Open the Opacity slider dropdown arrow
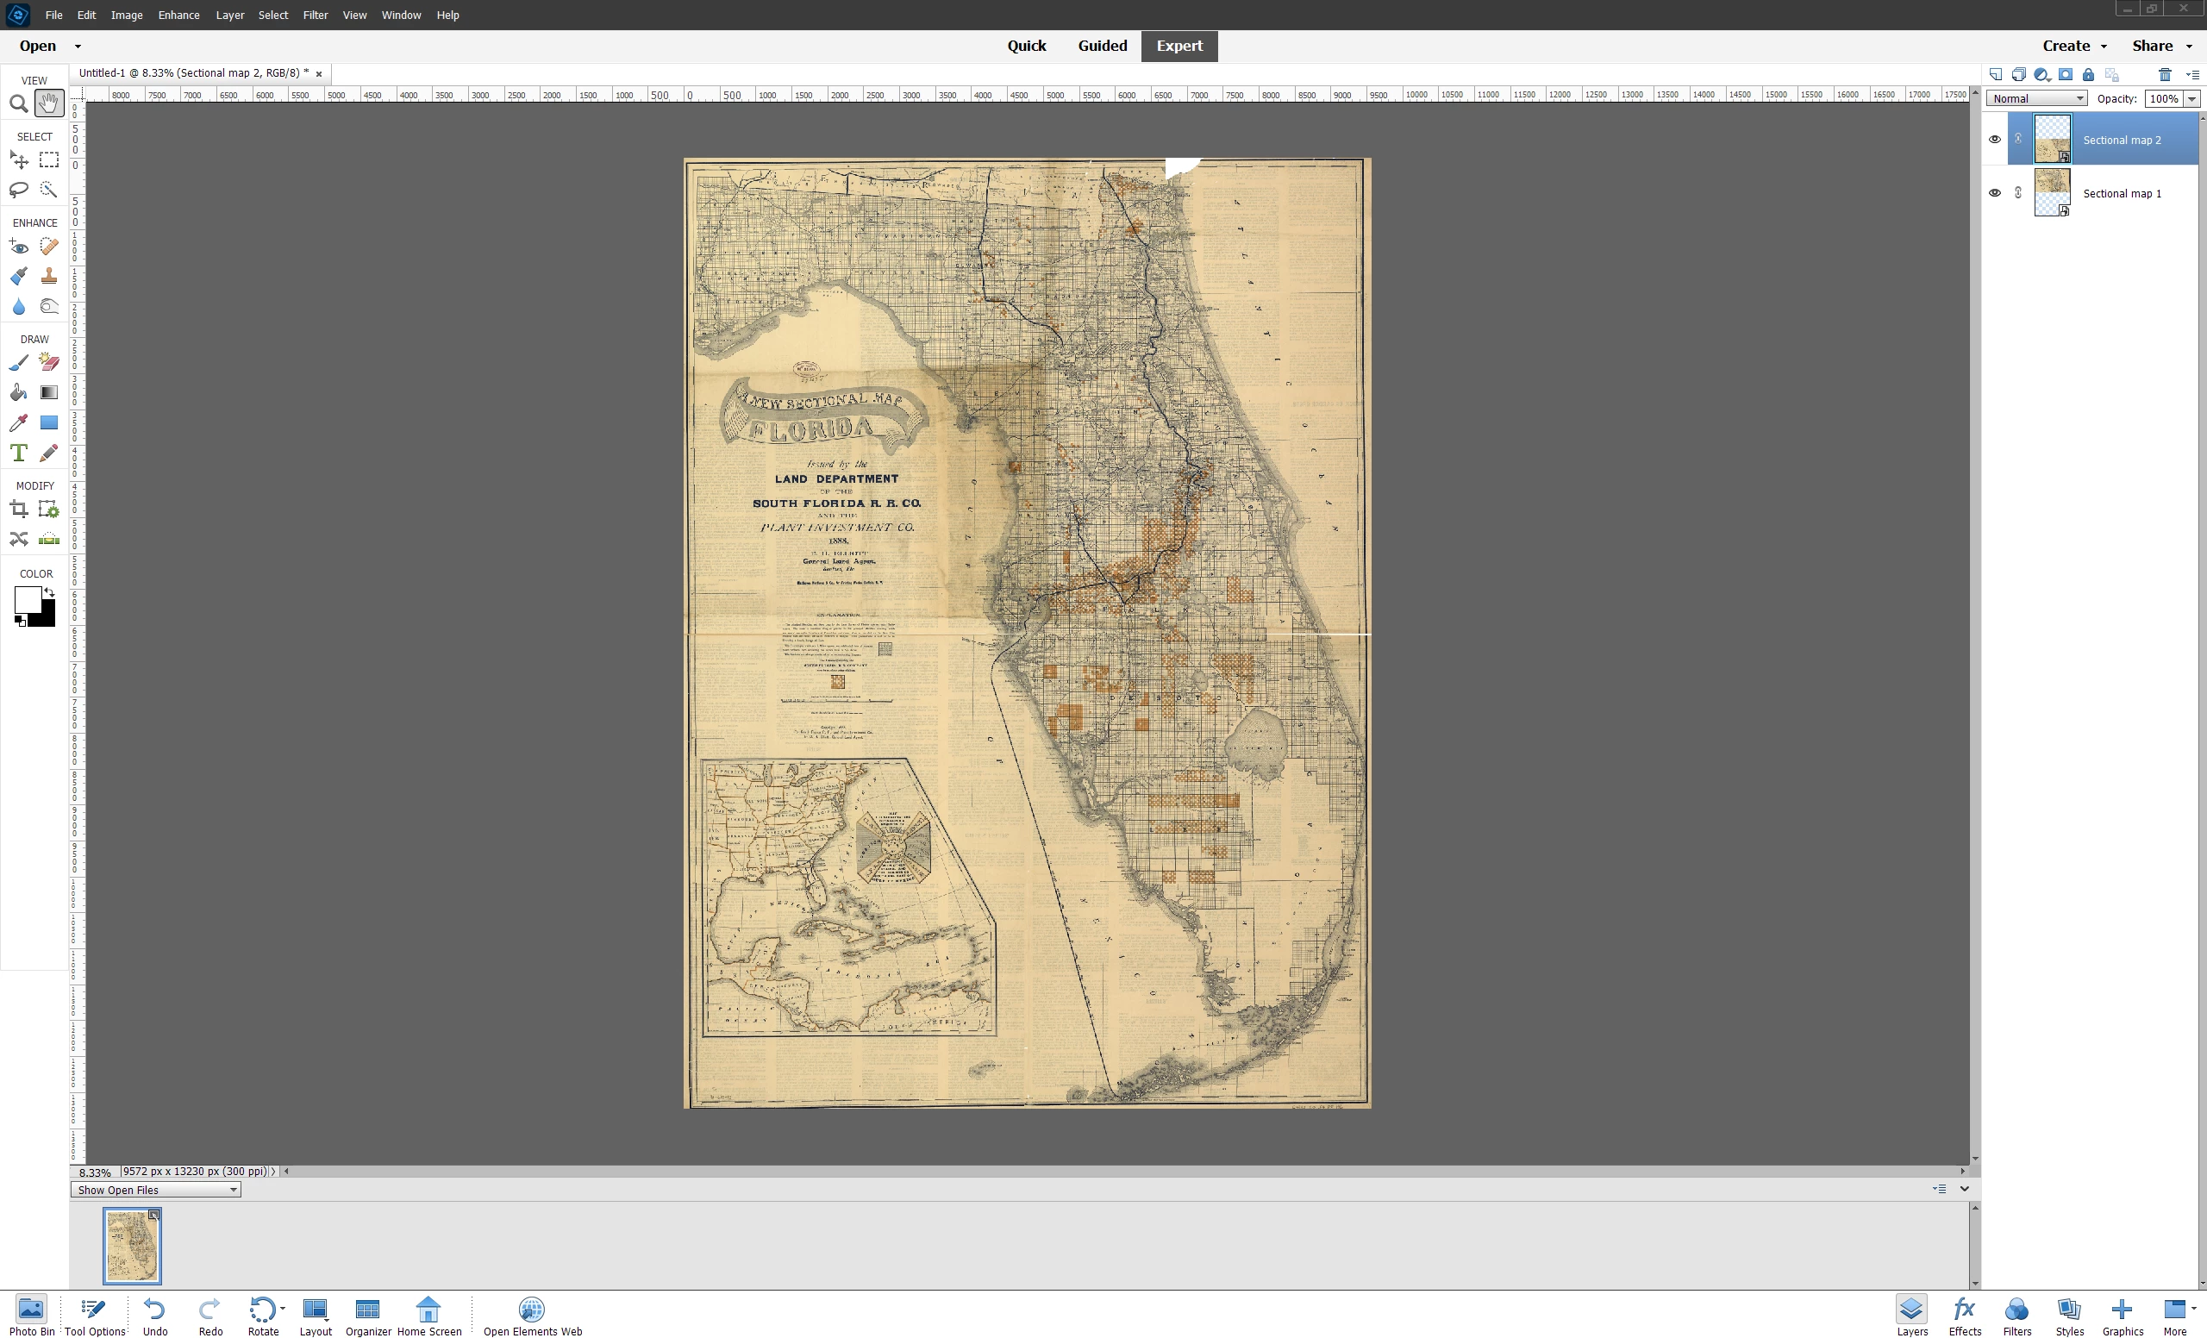The width and height of the screenshot is (2207, 1338). point(2191,98)
